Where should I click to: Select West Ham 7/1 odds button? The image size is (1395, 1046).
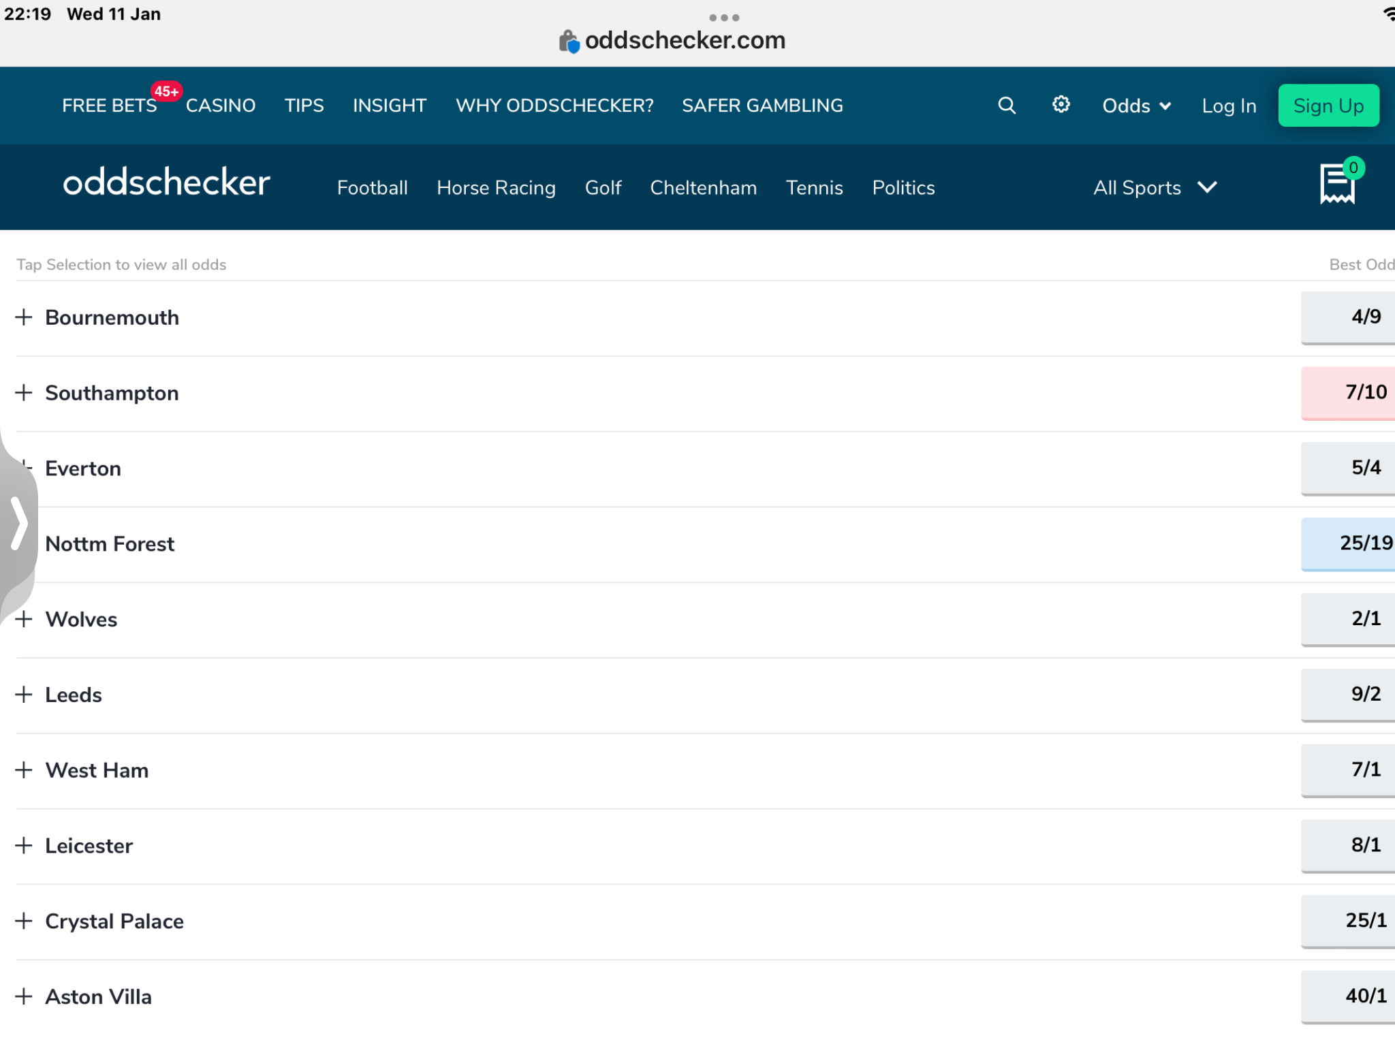(x=1348, y=770)
